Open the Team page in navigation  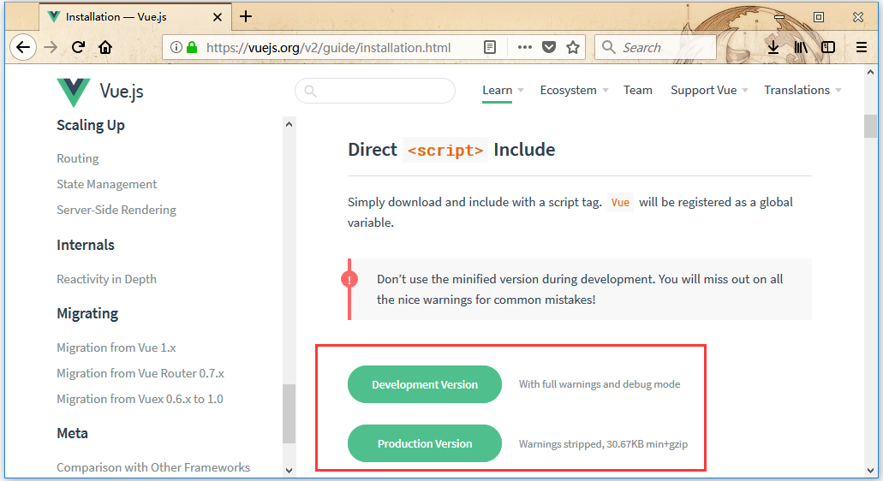pyautogui.click(x=637, y=90)
